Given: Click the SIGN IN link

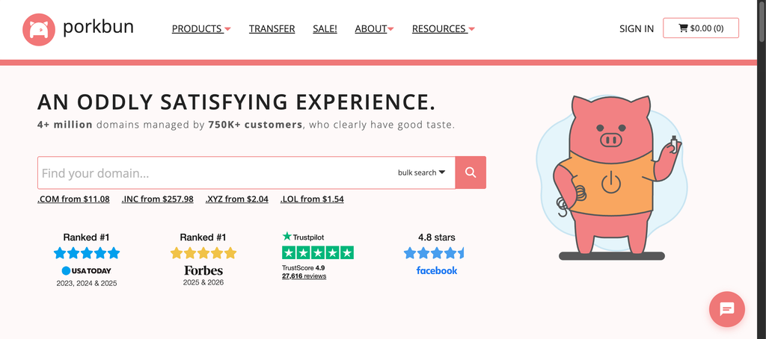Looking at the screenshot, I should 637,29.
